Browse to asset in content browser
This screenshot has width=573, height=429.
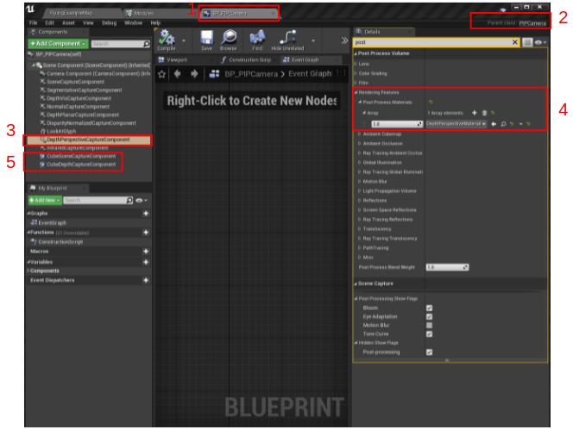(x=229, y=40)
